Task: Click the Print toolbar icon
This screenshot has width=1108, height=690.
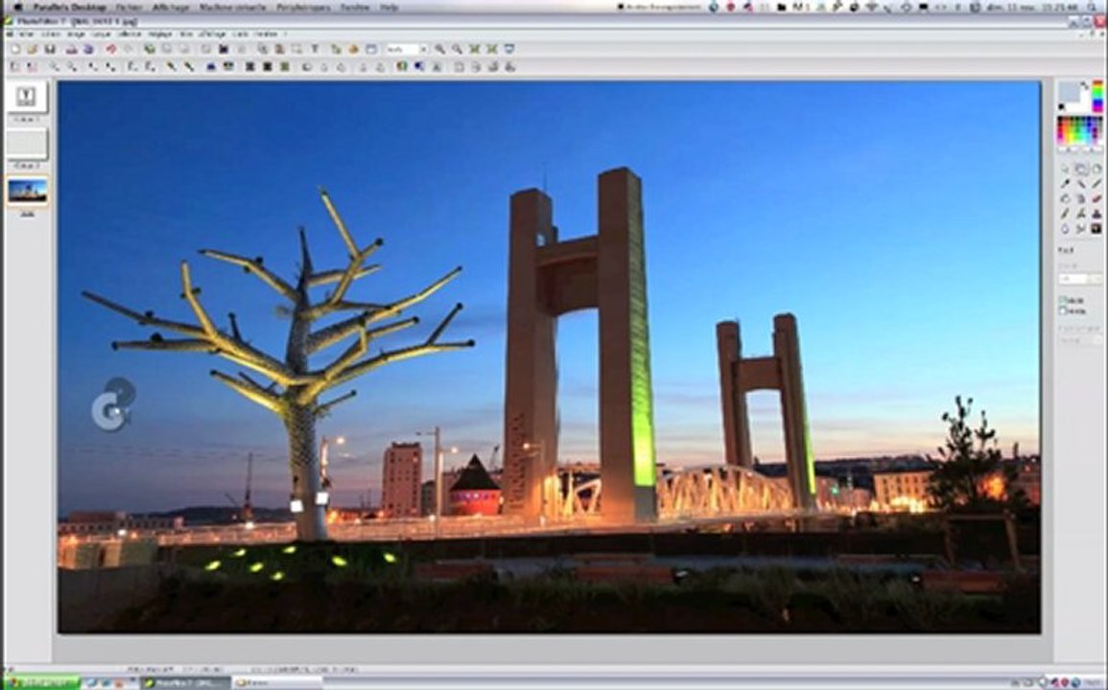Action: coord(71,50)
